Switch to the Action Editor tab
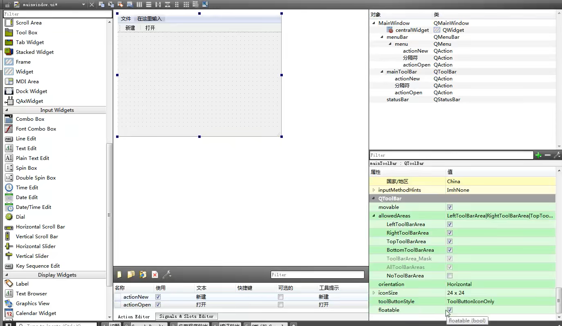This screenshot has width=562, height=326. click(134, 317)
